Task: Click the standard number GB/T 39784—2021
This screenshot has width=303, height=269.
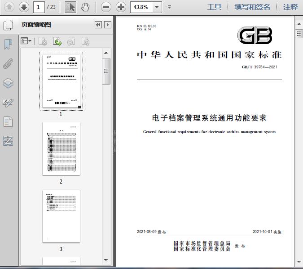Action: pos(259,67)
